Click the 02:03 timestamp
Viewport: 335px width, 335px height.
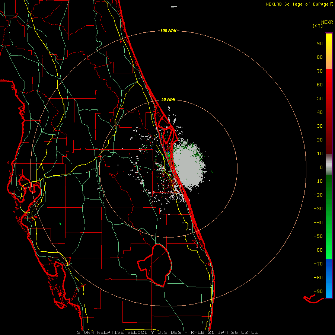point(249,332)
